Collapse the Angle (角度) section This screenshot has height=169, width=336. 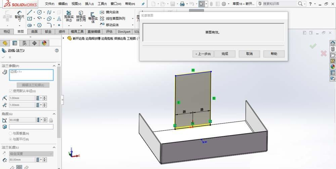tap(54, 114)
